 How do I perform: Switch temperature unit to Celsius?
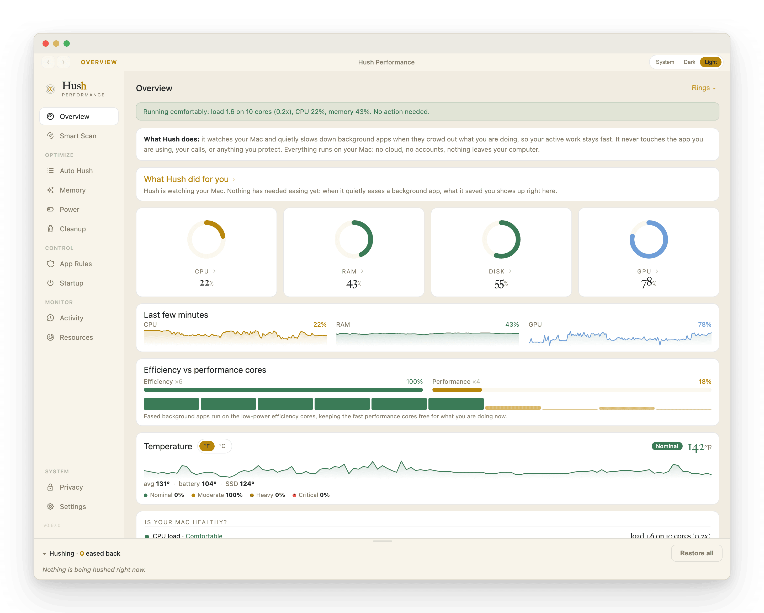[222, 446]
